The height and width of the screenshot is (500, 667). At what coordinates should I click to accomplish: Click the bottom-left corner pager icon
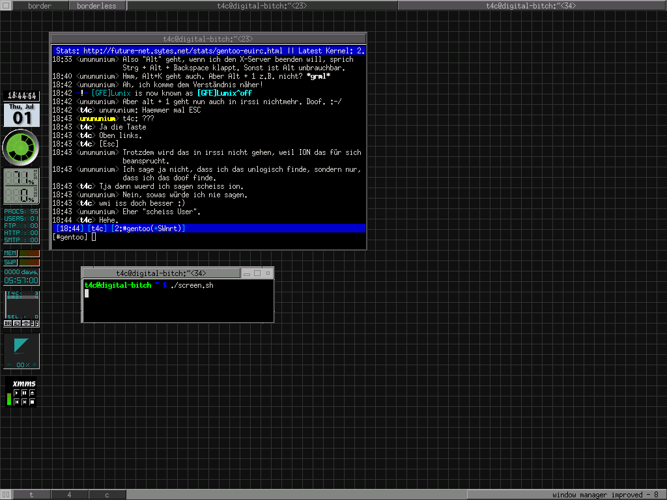[6, 495]
